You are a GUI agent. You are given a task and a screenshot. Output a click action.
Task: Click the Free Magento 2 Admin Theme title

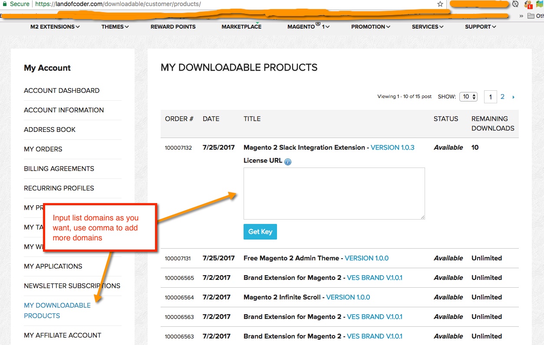[291, 258]
